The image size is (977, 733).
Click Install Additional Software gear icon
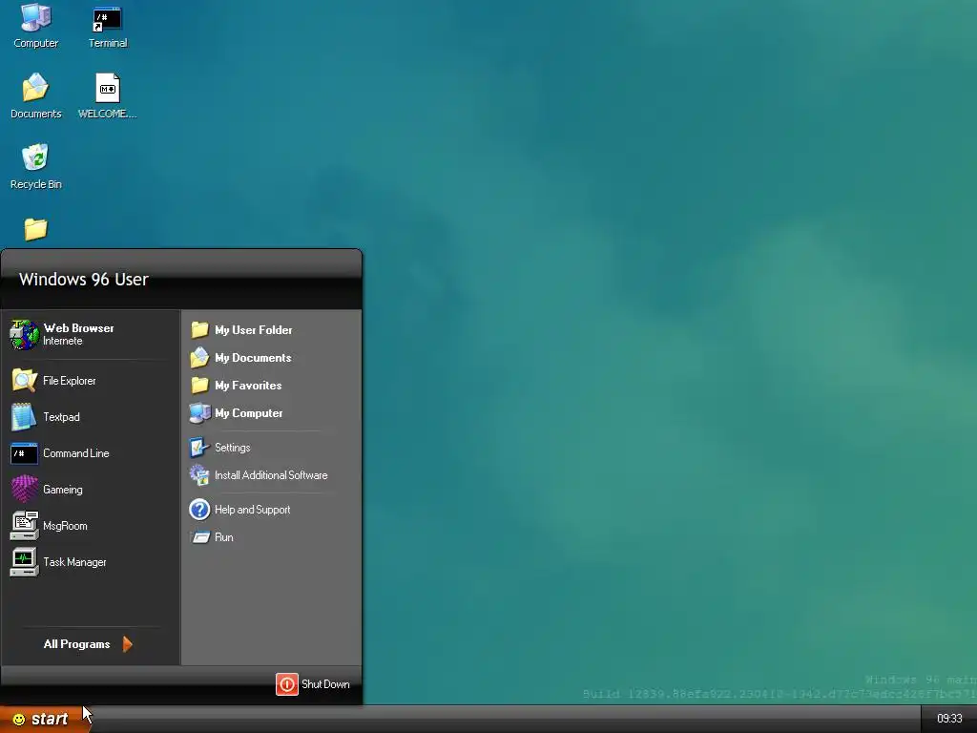click(x=199, y=475)
